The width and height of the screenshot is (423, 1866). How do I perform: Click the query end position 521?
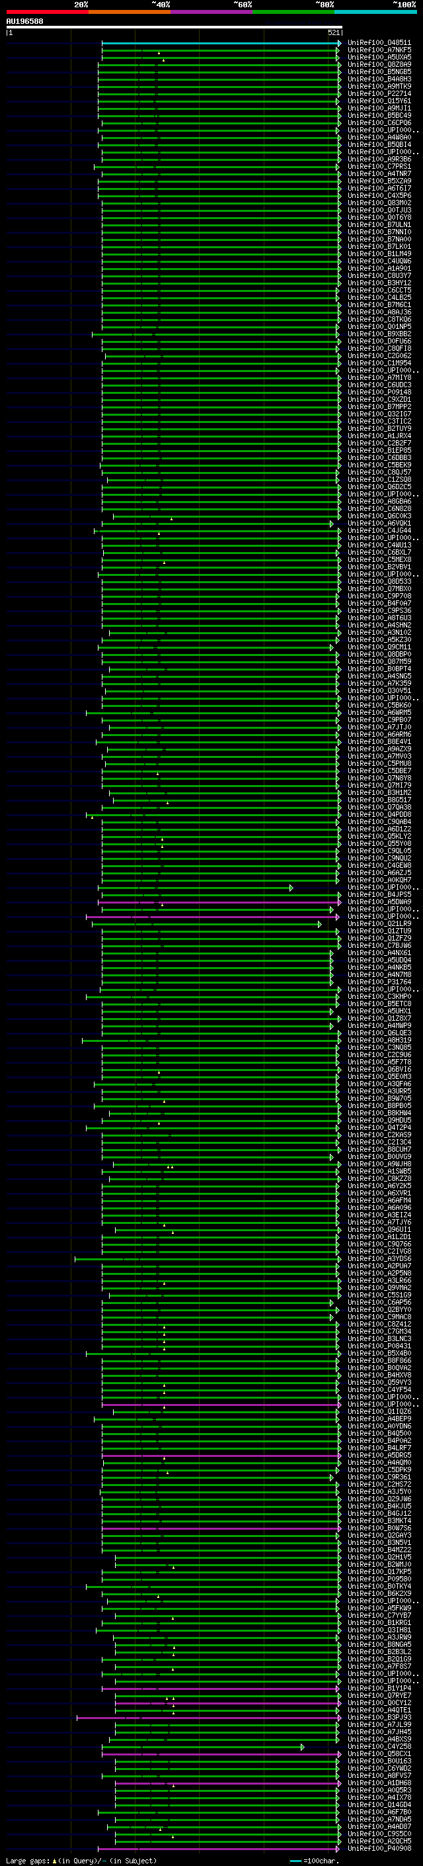coord(333,32)
